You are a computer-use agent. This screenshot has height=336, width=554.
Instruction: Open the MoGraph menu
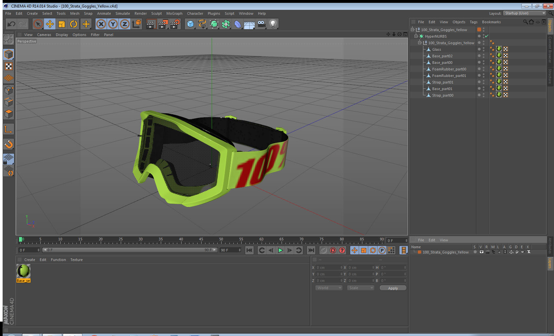point(174,13)
